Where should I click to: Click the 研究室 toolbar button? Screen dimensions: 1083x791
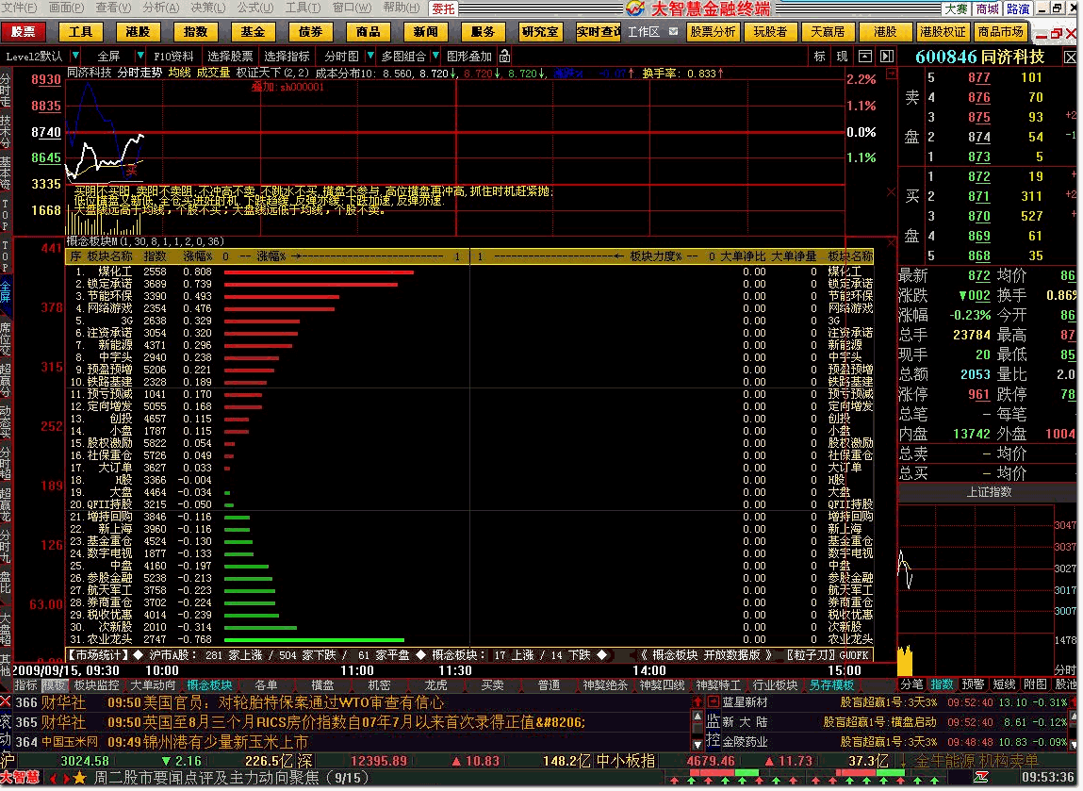[x=540, y=32]
